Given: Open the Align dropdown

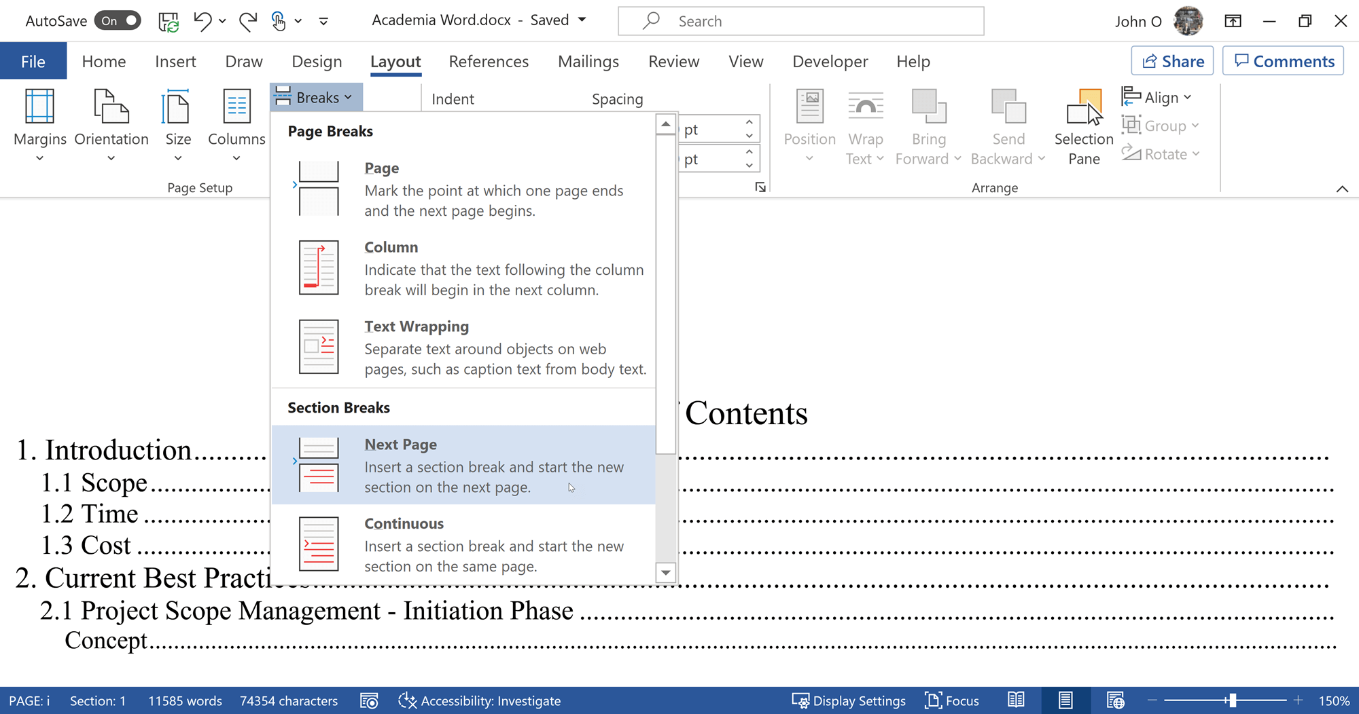Looking at the screenshot, I should click(1157, 96).
